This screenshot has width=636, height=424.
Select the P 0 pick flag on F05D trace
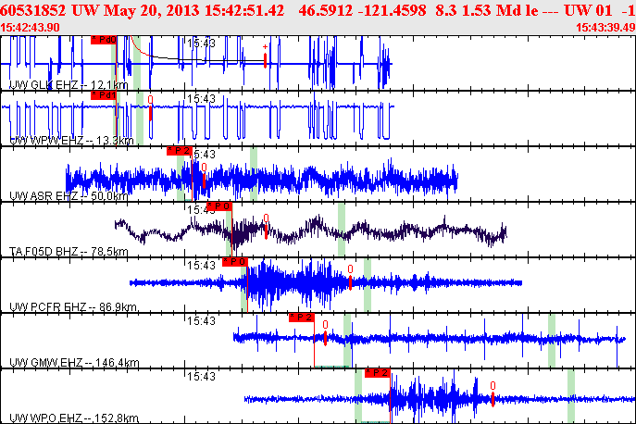coord(219,206)
